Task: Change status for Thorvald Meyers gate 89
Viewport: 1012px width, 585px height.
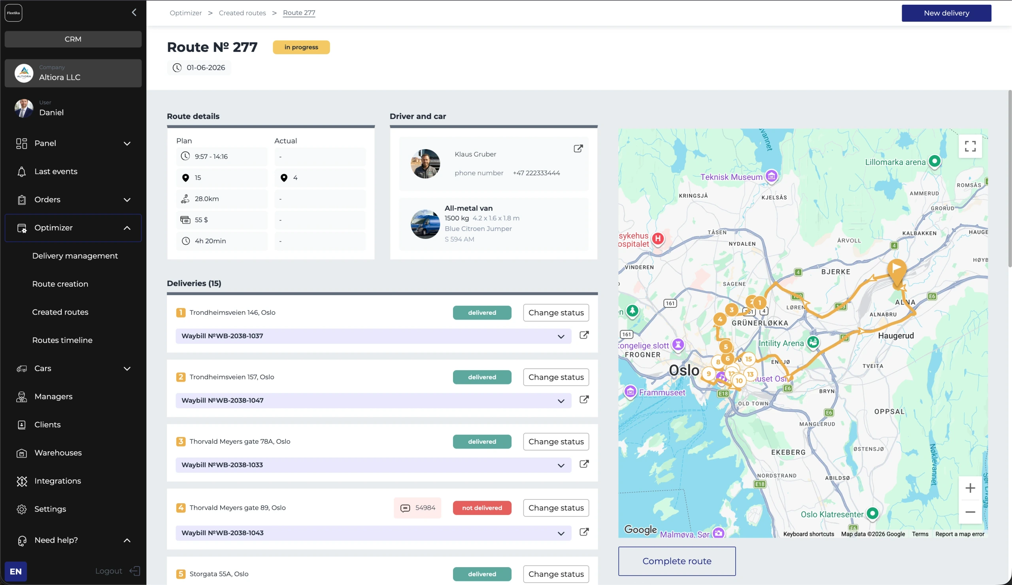Action: (x=556, y=508)
